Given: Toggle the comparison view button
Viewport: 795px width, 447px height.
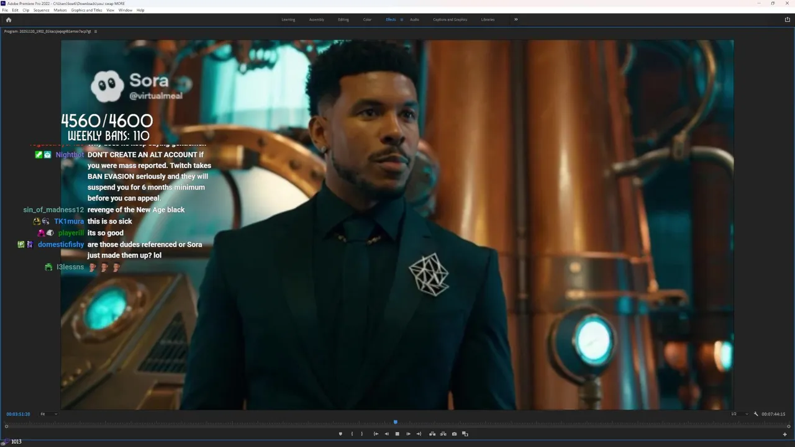Looking at the screenshot, I should tap(465, 434).
